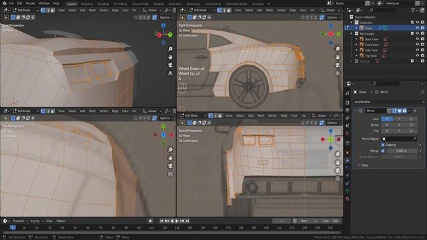The width and height of the screenshot is (427, 240).
Task: Open the Modifier properties wrench tab
Action: coord(348,161)
